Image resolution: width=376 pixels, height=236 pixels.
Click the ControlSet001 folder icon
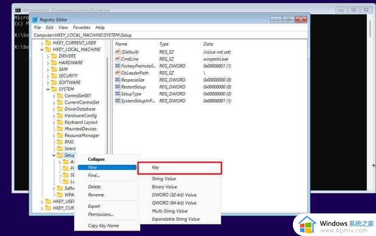tap(60, 96)
